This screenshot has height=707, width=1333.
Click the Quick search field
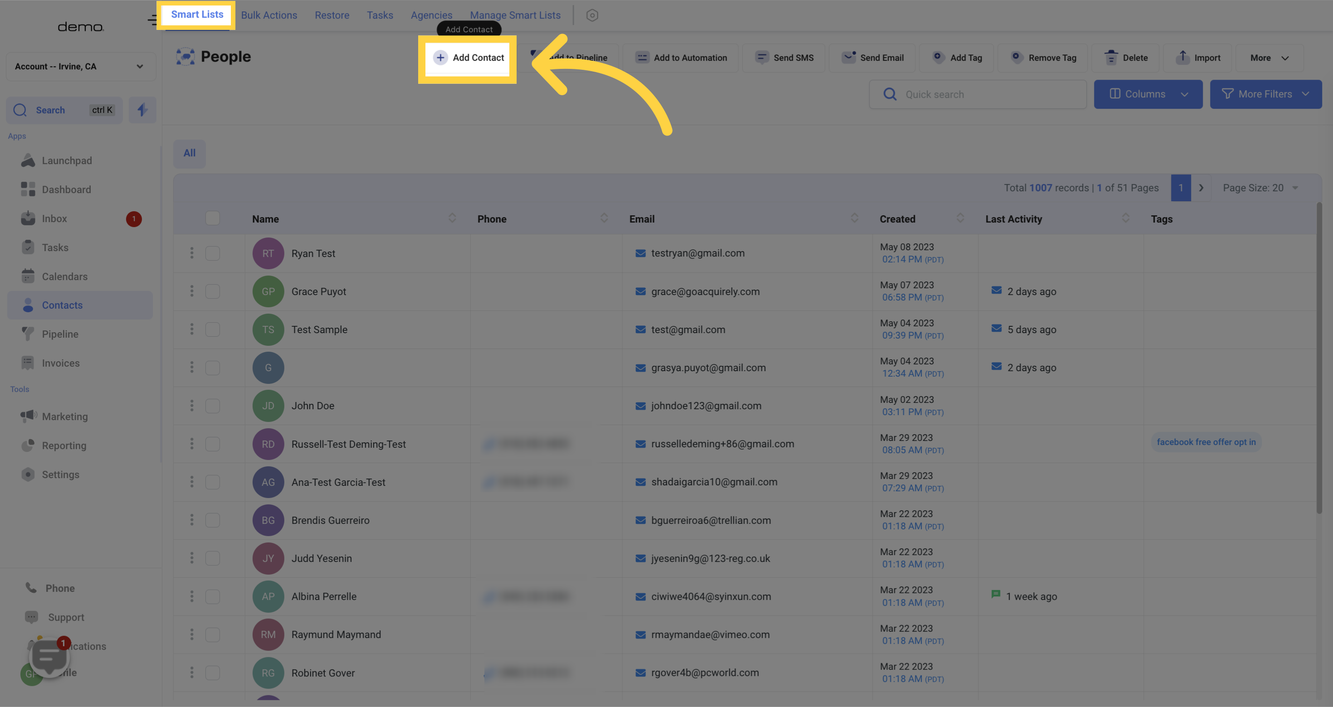click(978, 94)
